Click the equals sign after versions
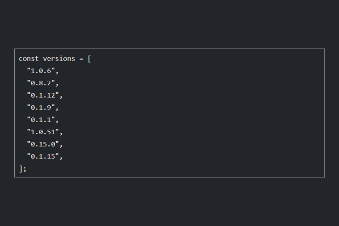 [81, 59]
